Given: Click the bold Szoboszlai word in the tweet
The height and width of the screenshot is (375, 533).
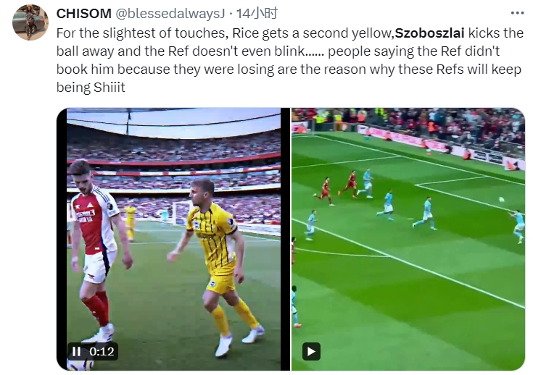Looking at the screenshot, I should 429,33.
